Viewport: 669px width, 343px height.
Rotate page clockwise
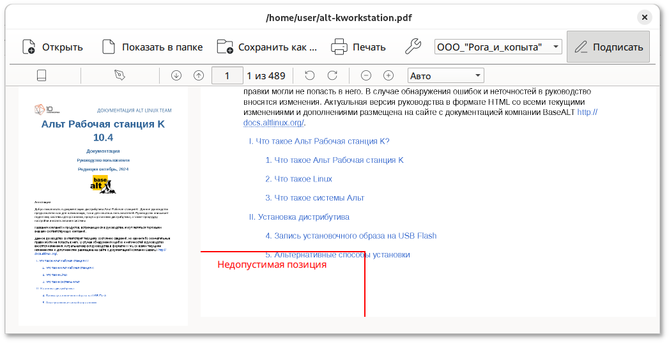coord(332,75)
